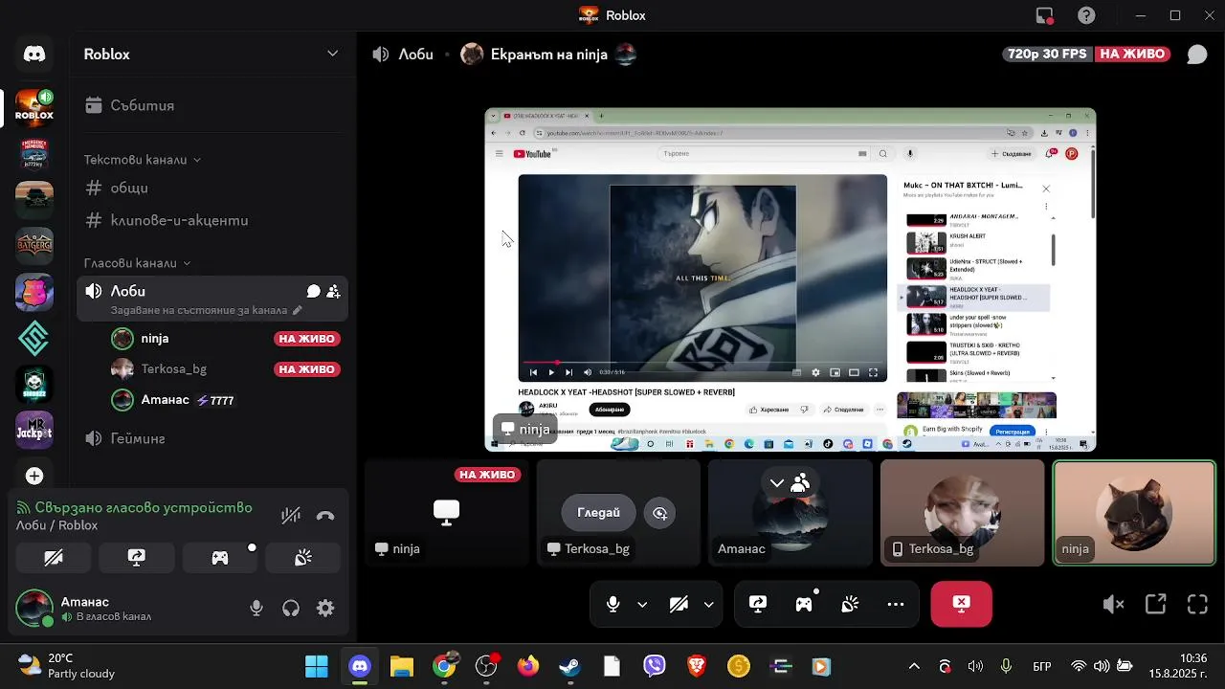Open microphone options dropdown arrow
Screen dimensions: 1225x689
[x=642, y=604]
